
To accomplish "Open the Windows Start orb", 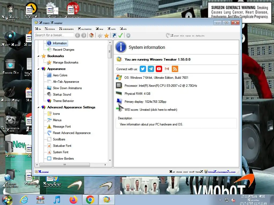I will coord(7,200).
